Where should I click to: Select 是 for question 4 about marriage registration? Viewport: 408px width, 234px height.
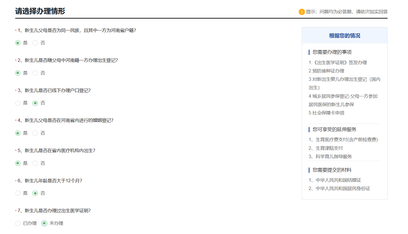coord(18,133)
